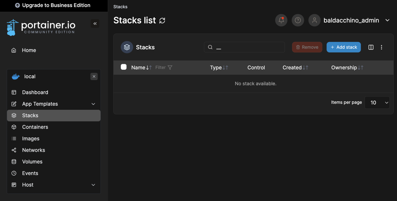Click Upgrade to Business Edition
The height and width of the screenshot is (201, 397).
(54, 5)
